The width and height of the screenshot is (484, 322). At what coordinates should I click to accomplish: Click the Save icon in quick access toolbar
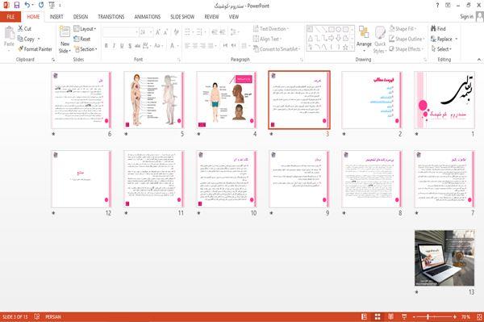tap(17, 6)
